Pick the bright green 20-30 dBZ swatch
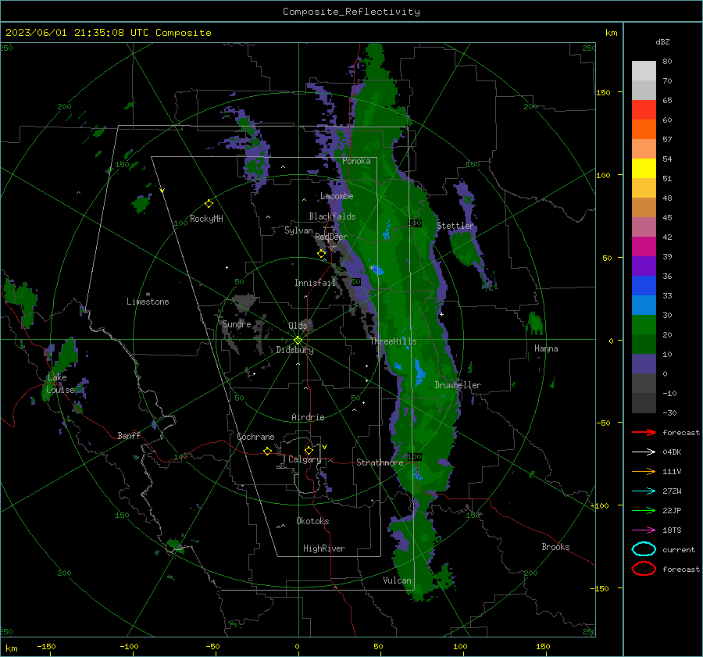The height and width of the screenshot is (657, 703). point(644,325)
